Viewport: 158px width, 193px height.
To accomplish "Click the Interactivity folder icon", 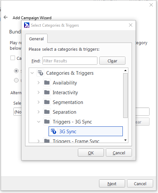I will coord(47,92).
